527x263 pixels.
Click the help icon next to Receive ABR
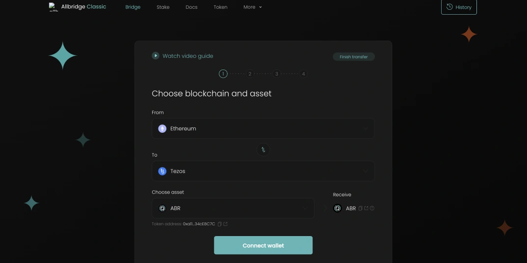pos(372,208)
